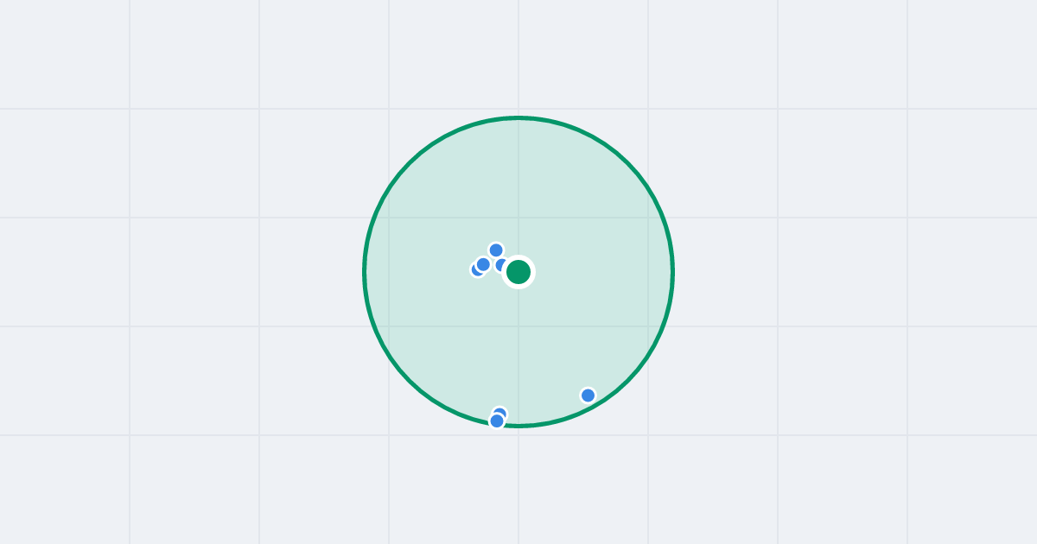The image size is (1037, 544).
Task: Select the front blue dot of the overlapping left pair
Action: pos(483,264)
